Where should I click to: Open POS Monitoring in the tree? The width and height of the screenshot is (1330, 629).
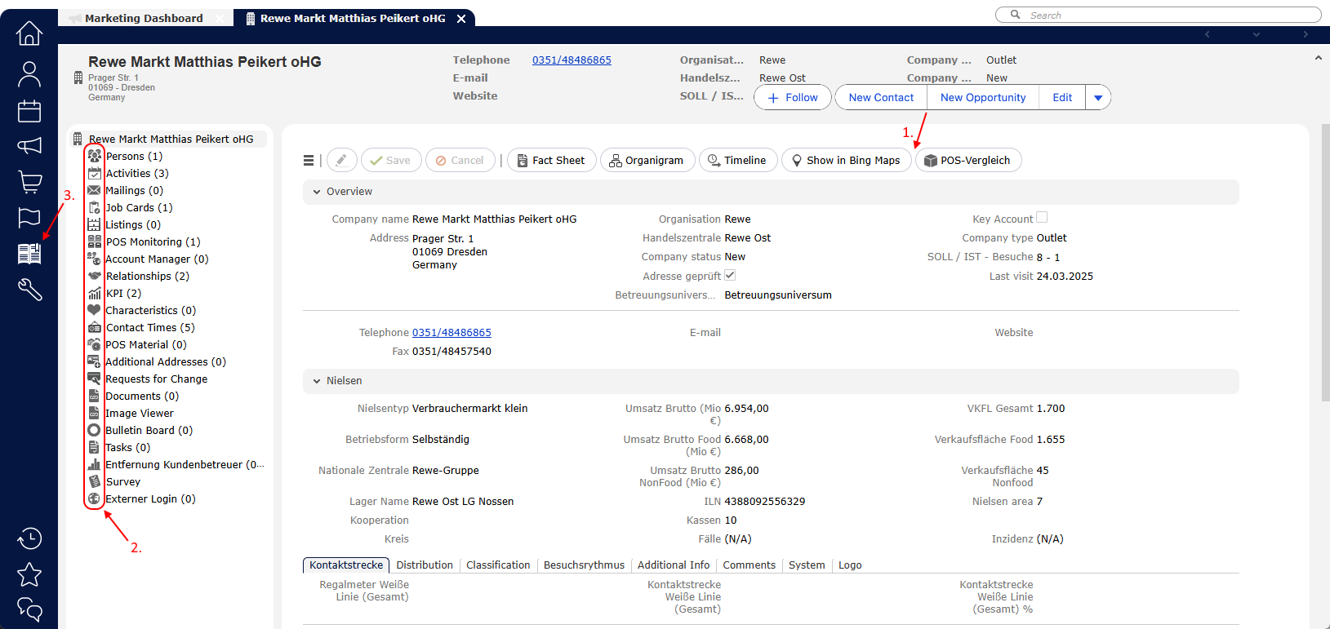[x=153, y=242]
